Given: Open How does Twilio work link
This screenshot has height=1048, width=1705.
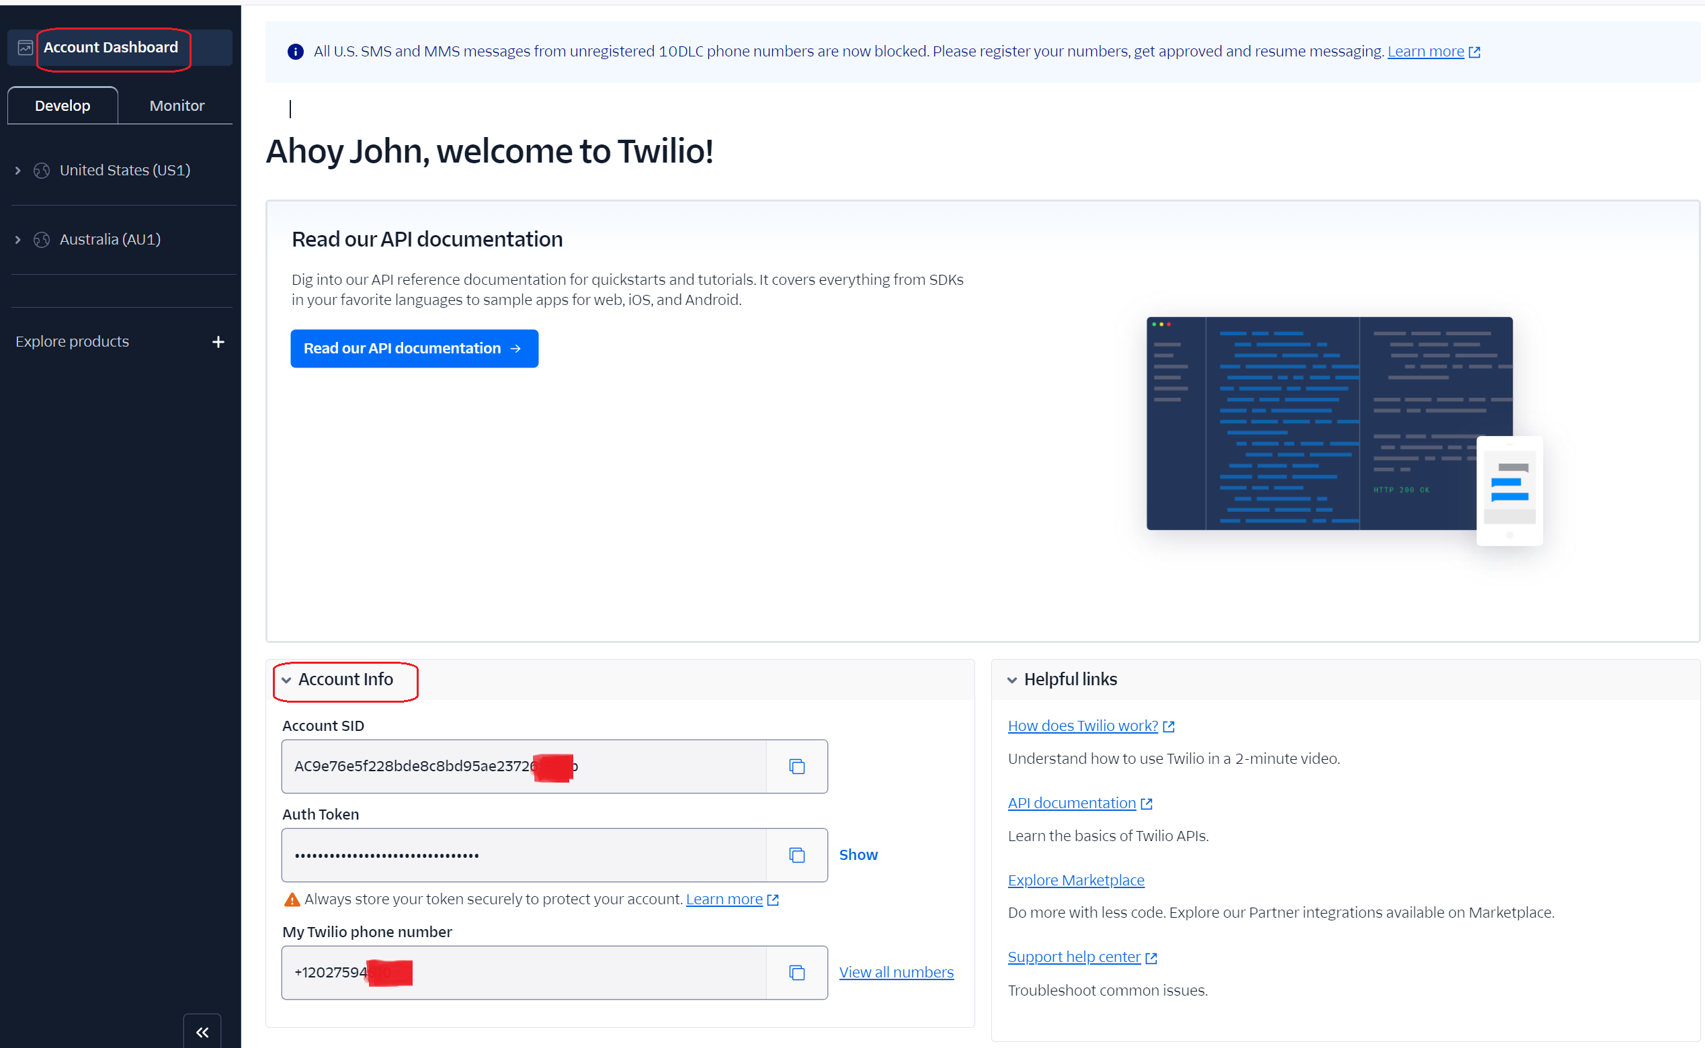Looking at the screenshot, I should tap(1083, 726).
